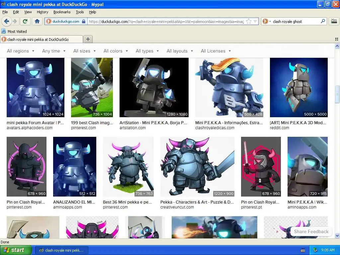Open the 1280 × 1080 ArtStation thumbnail
340x255 pixels.
[x=154, y=87]
